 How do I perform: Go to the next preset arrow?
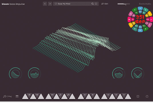pyautogui.click(x=50, y=4)
